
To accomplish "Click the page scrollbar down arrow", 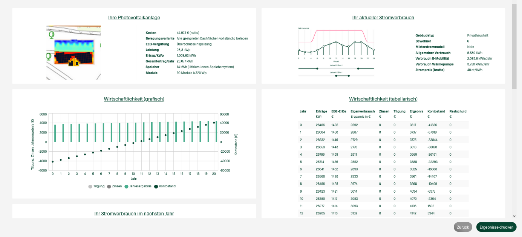I will [514, 216].
